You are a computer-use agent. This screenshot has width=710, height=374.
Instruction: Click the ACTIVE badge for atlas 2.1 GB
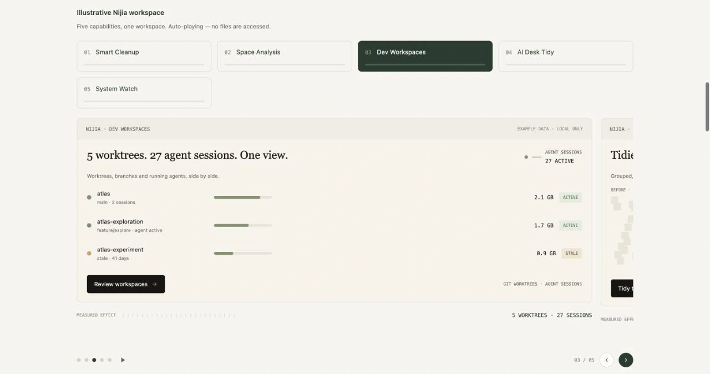570,198
